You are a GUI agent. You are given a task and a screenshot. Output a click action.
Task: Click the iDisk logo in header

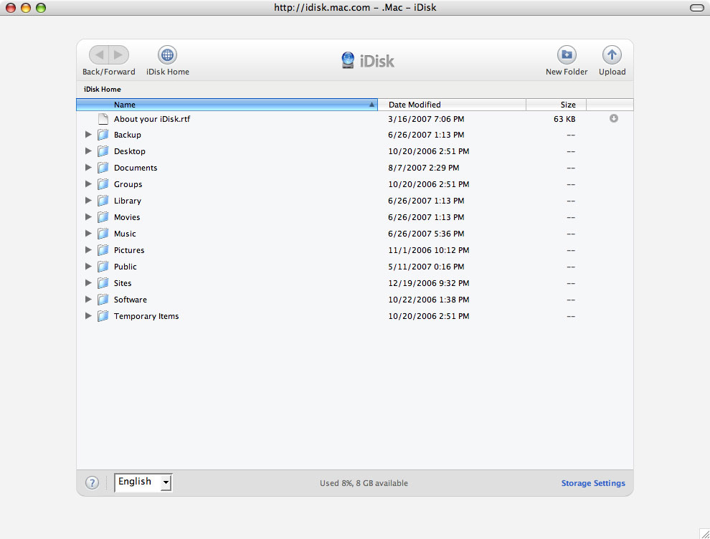coord(367,60)
